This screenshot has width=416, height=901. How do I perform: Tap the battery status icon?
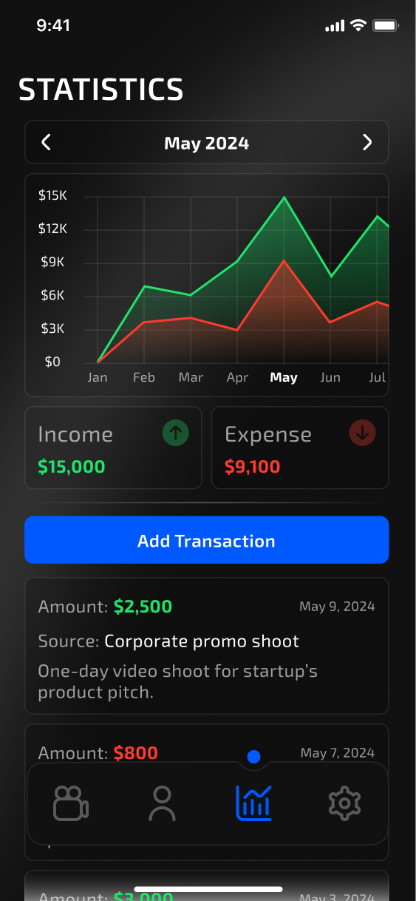click(386, 26)
